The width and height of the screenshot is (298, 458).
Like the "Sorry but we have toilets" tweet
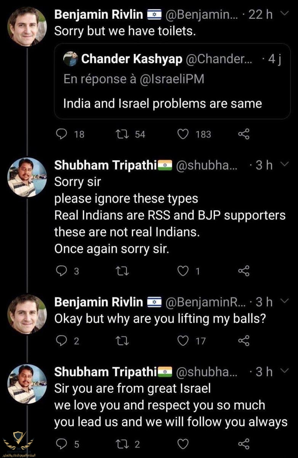coord(184,134)
